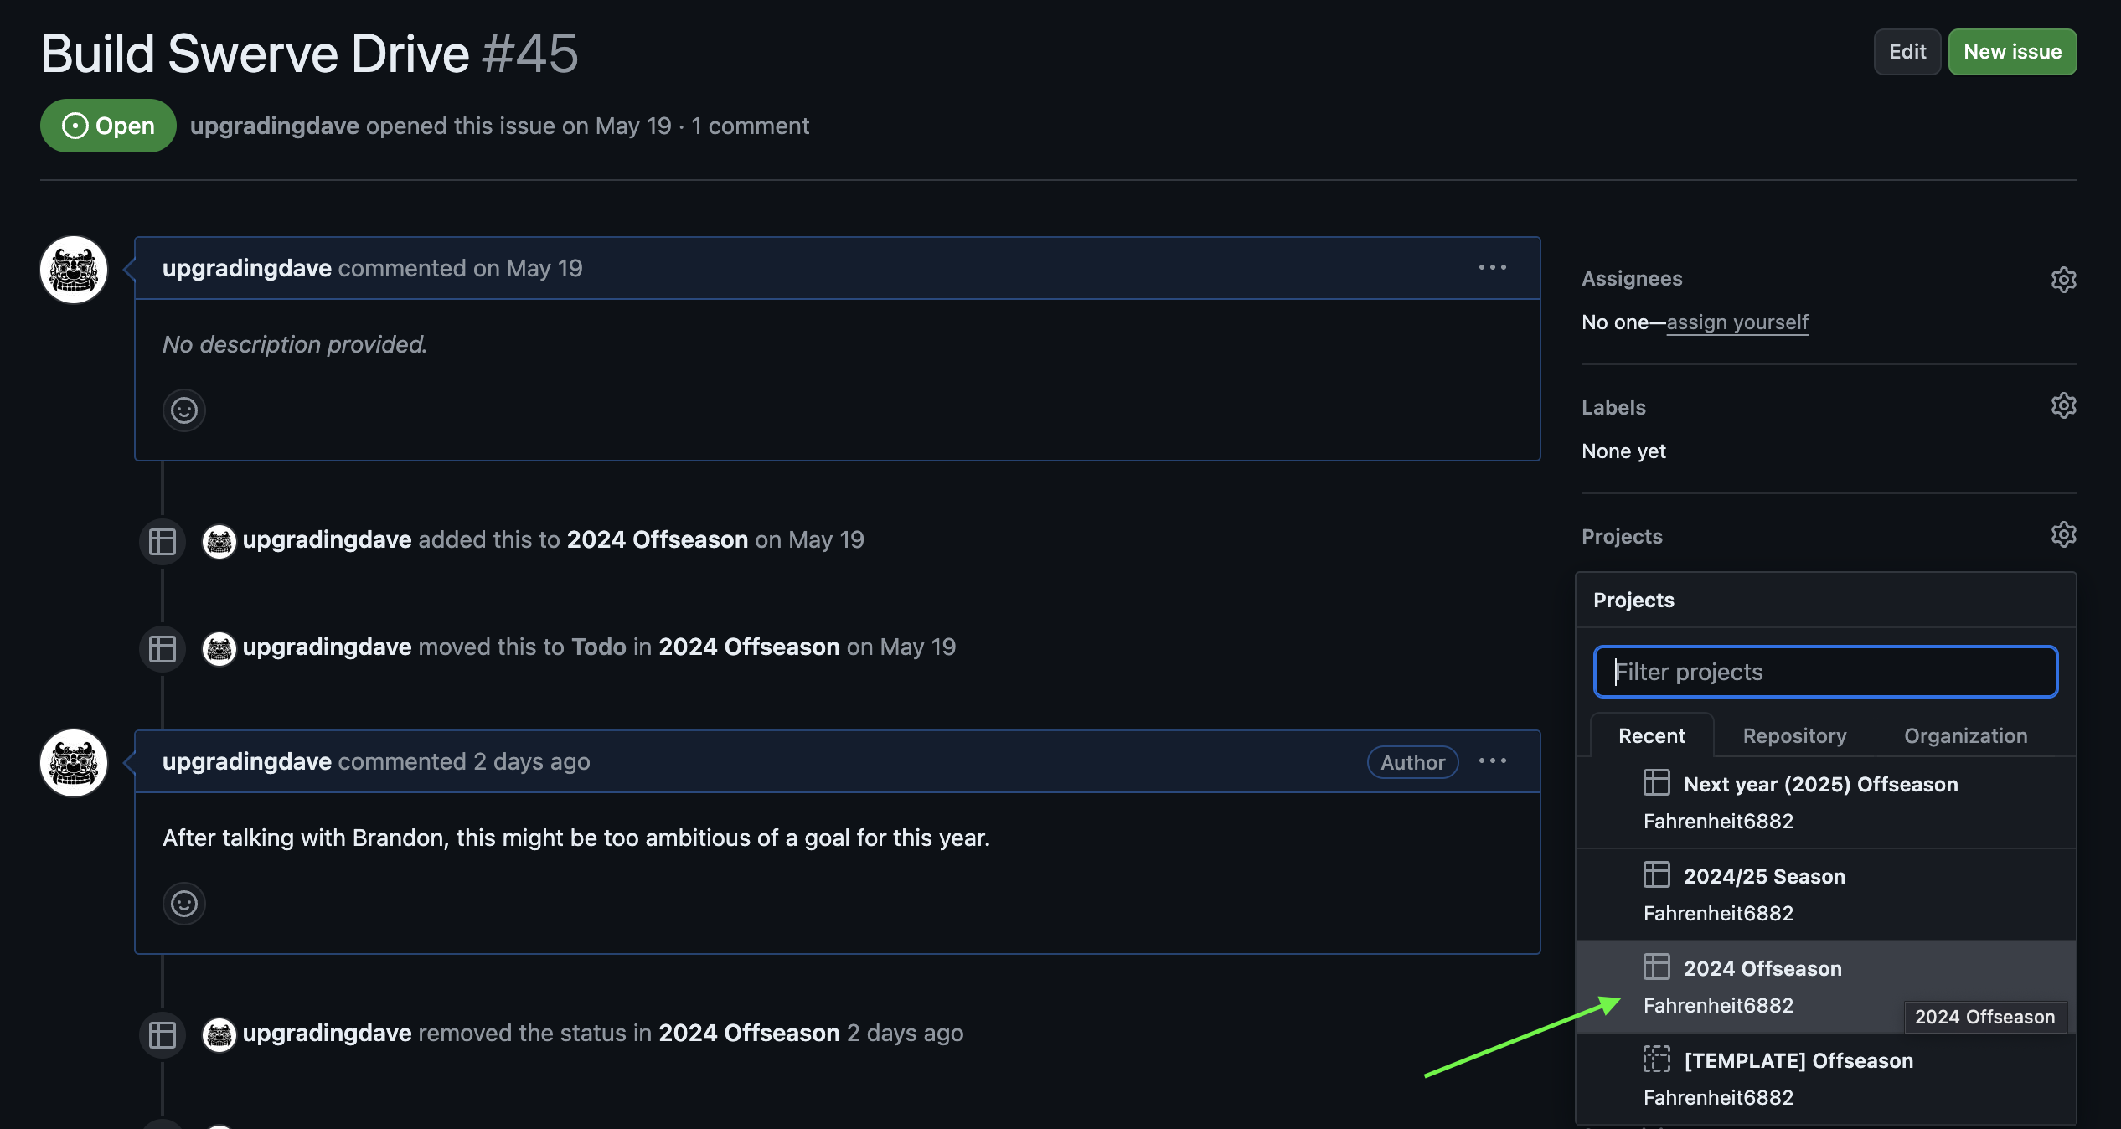This screenshot has width=2121, height=1129.
Task: Select the Recent tab in Projects panel
Action: coord(1651,734)
